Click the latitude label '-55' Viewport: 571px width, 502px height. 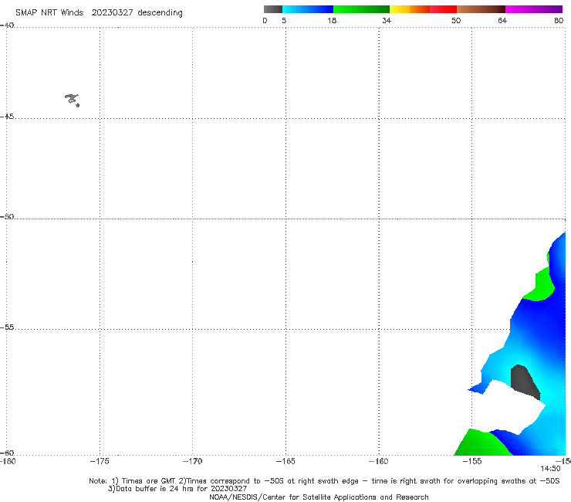pos(7,327)
